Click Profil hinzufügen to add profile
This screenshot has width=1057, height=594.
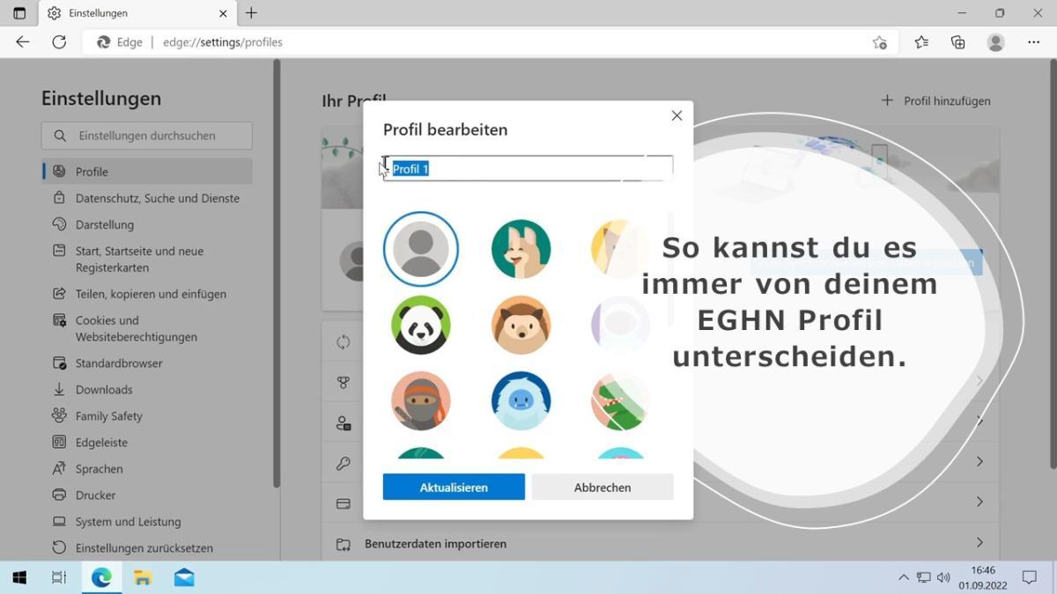point(936,101)
